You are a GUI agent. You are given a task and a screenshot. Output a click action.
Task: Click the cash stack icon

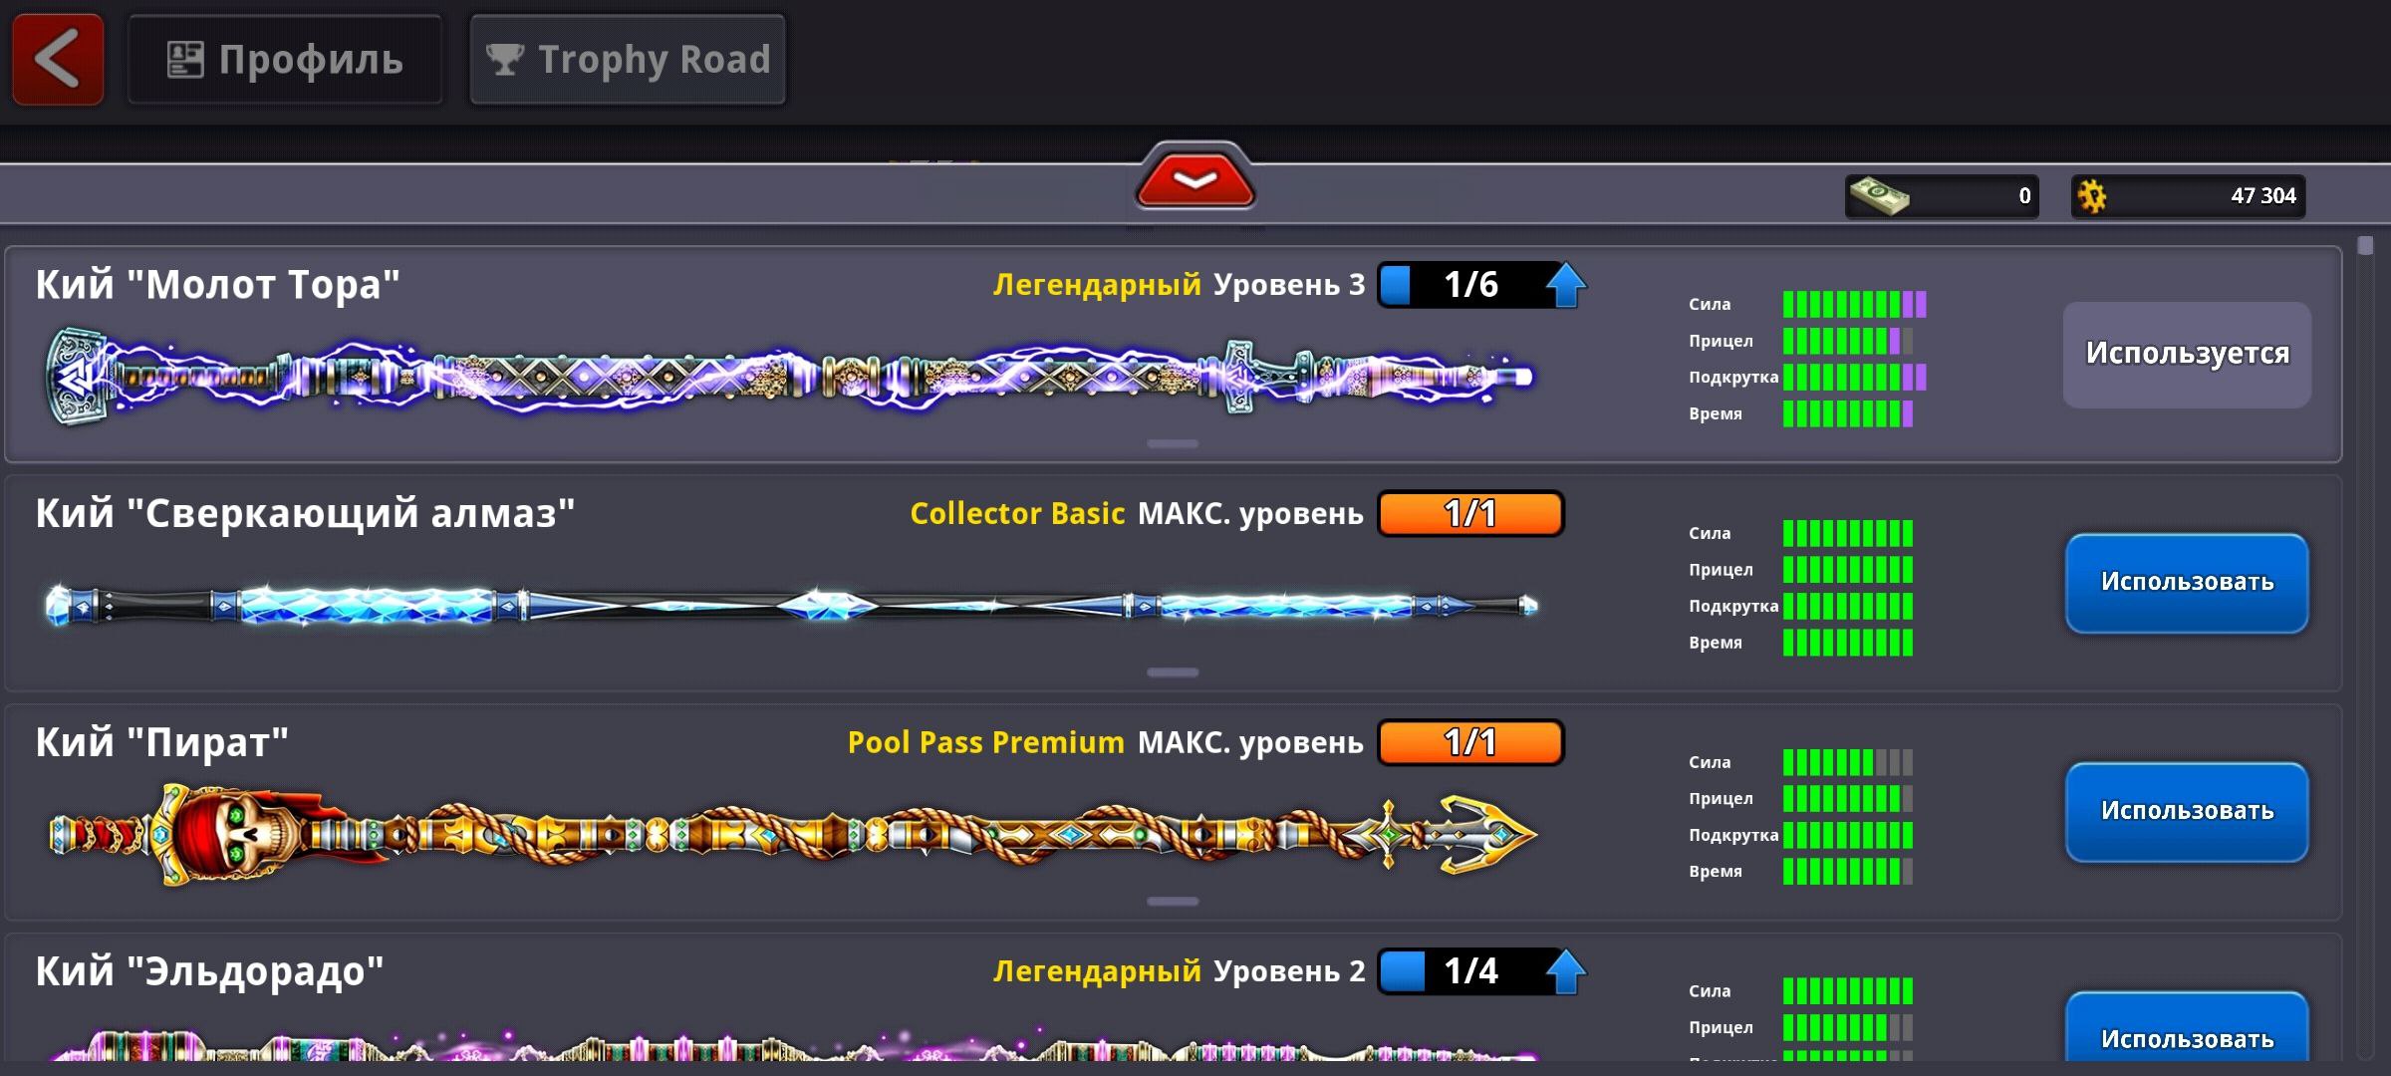tap(1879, 195)
